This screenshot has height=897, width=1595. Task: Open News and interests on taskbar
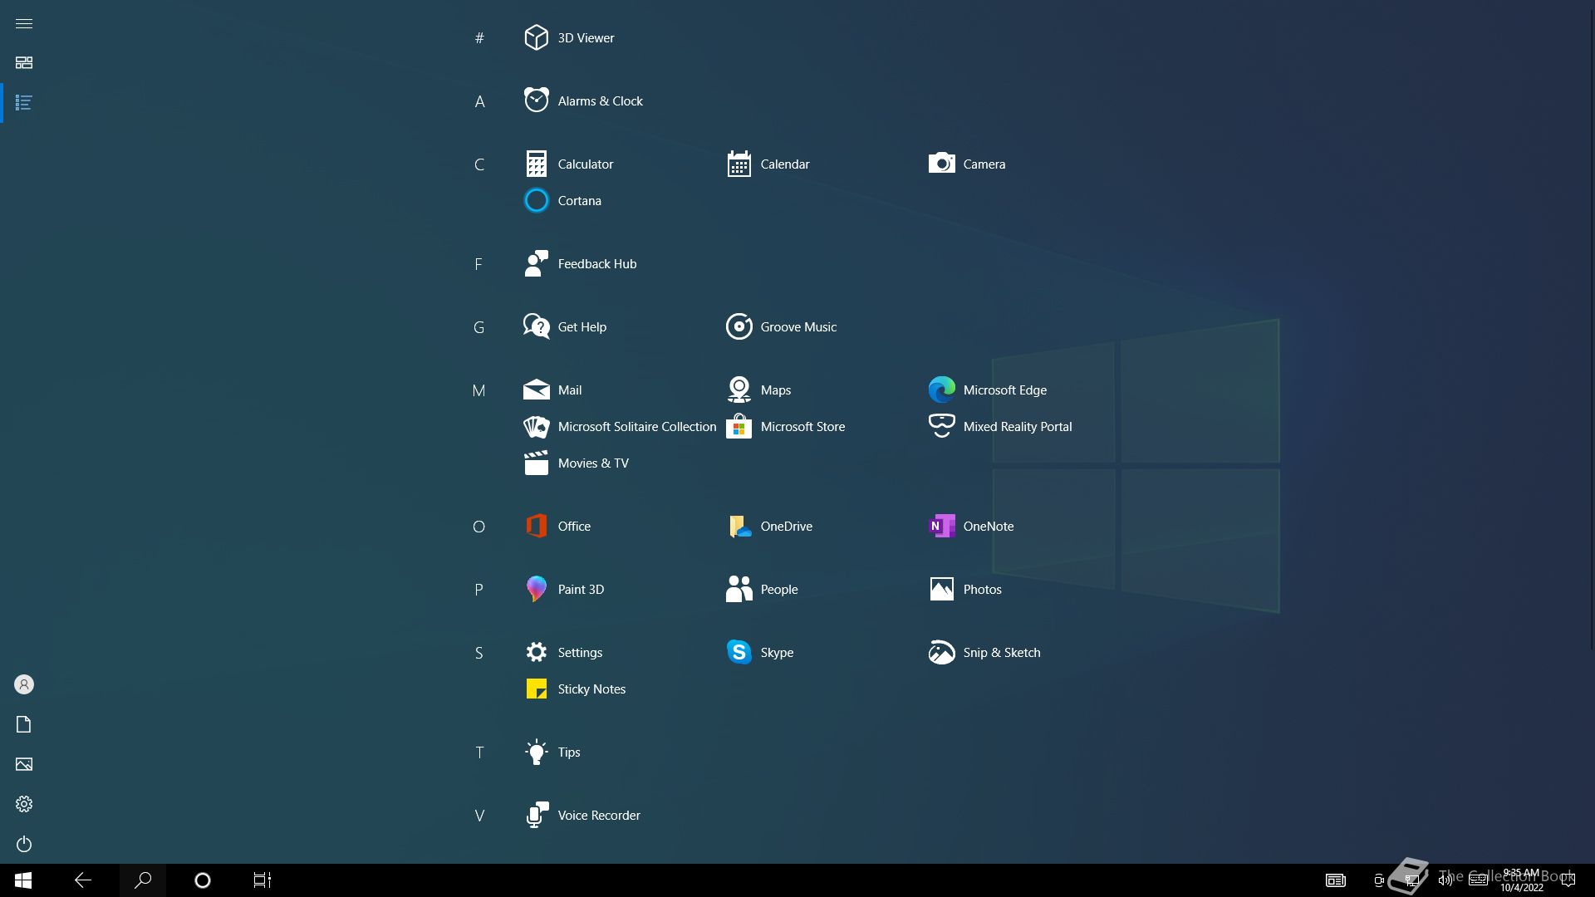tap(1336, 880)
